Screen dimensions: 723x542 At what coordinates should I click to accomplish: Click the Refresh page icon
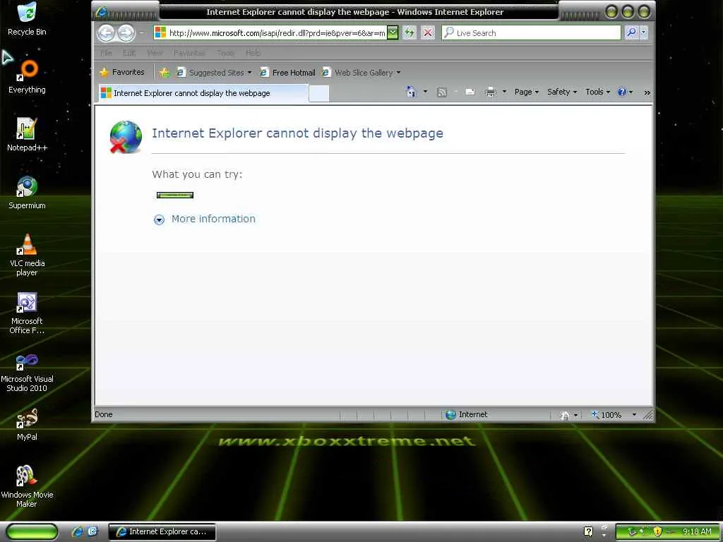click(409, 32)
